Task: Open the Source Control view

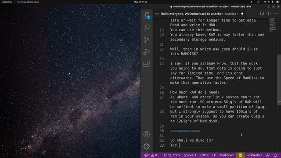Action: pos(147,39)
